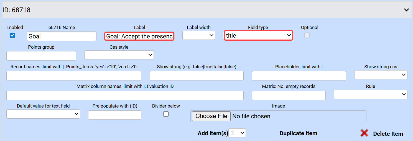
Task: Open Default value for text field dropdown
Action: click(x=43, y=114)
